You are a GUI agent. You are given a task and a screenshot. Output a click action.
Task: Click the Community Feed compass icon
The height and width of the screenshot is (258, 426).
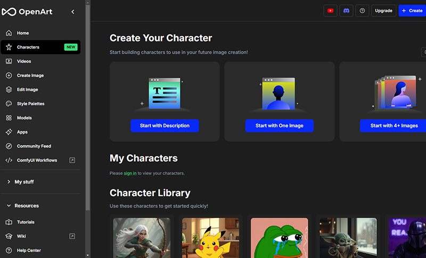click(x=9, y=146)
